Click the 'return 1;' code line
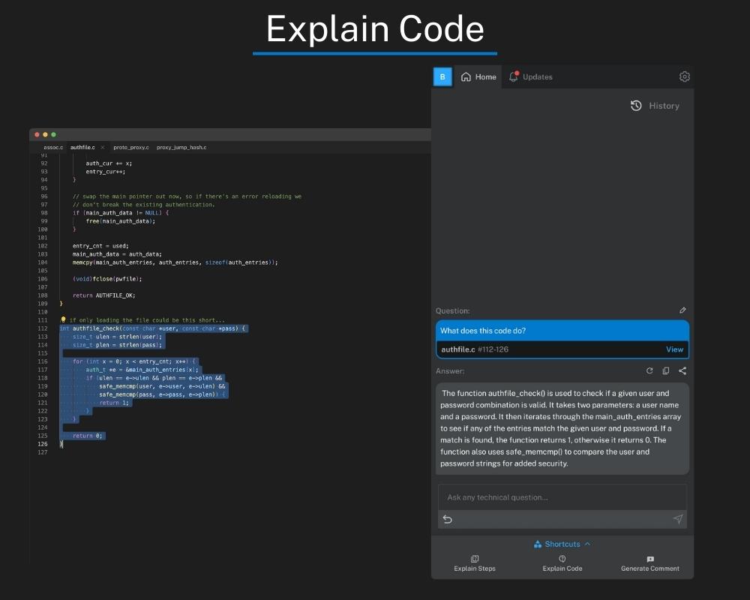This screenshot has width=750, height=600. [114, 403]
